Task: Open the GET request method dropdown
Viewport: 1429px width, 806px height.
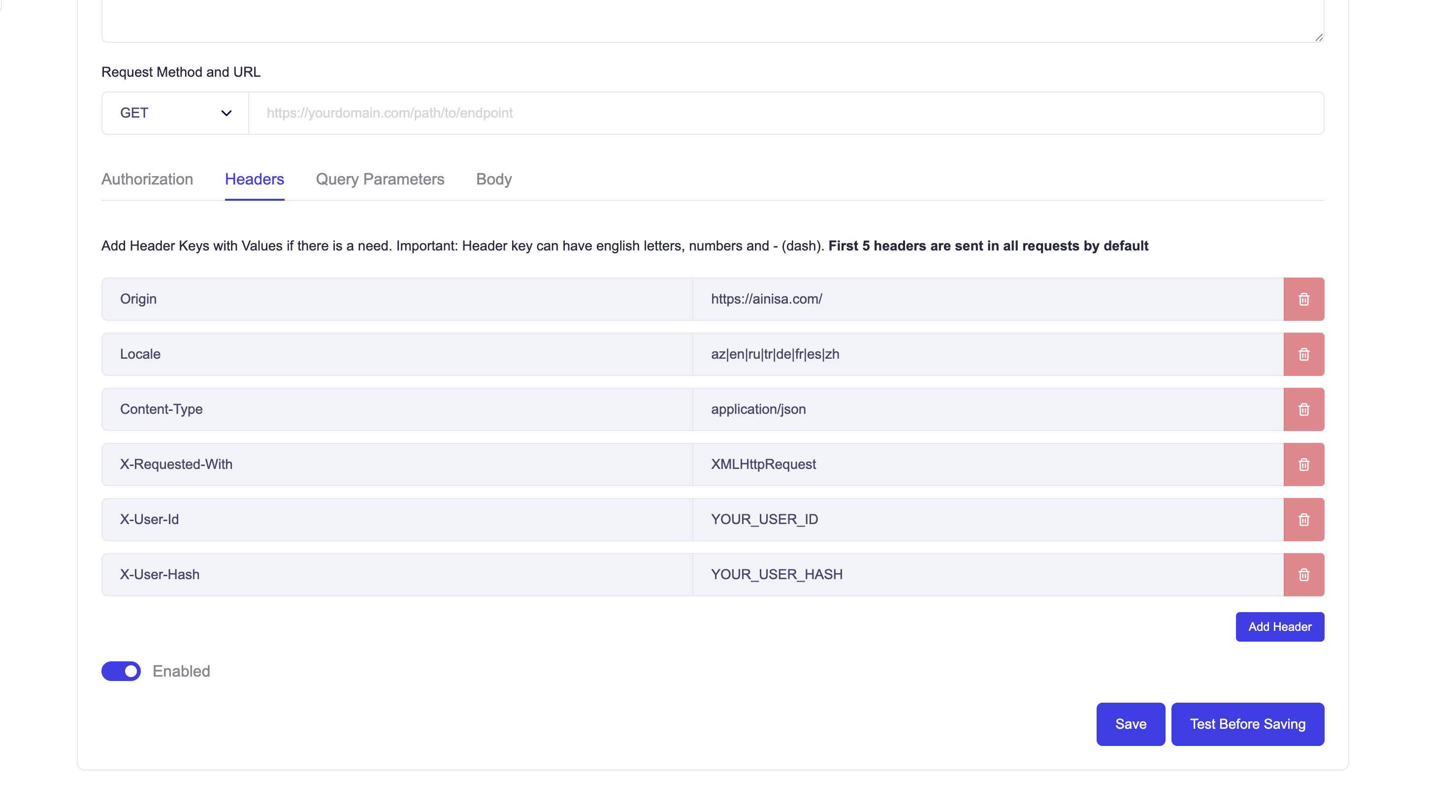Action: click(174, 113)
